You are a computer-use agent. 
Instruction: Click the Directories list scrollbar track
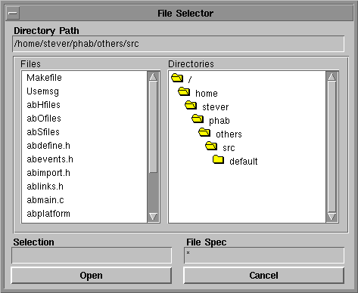point(332,146)
